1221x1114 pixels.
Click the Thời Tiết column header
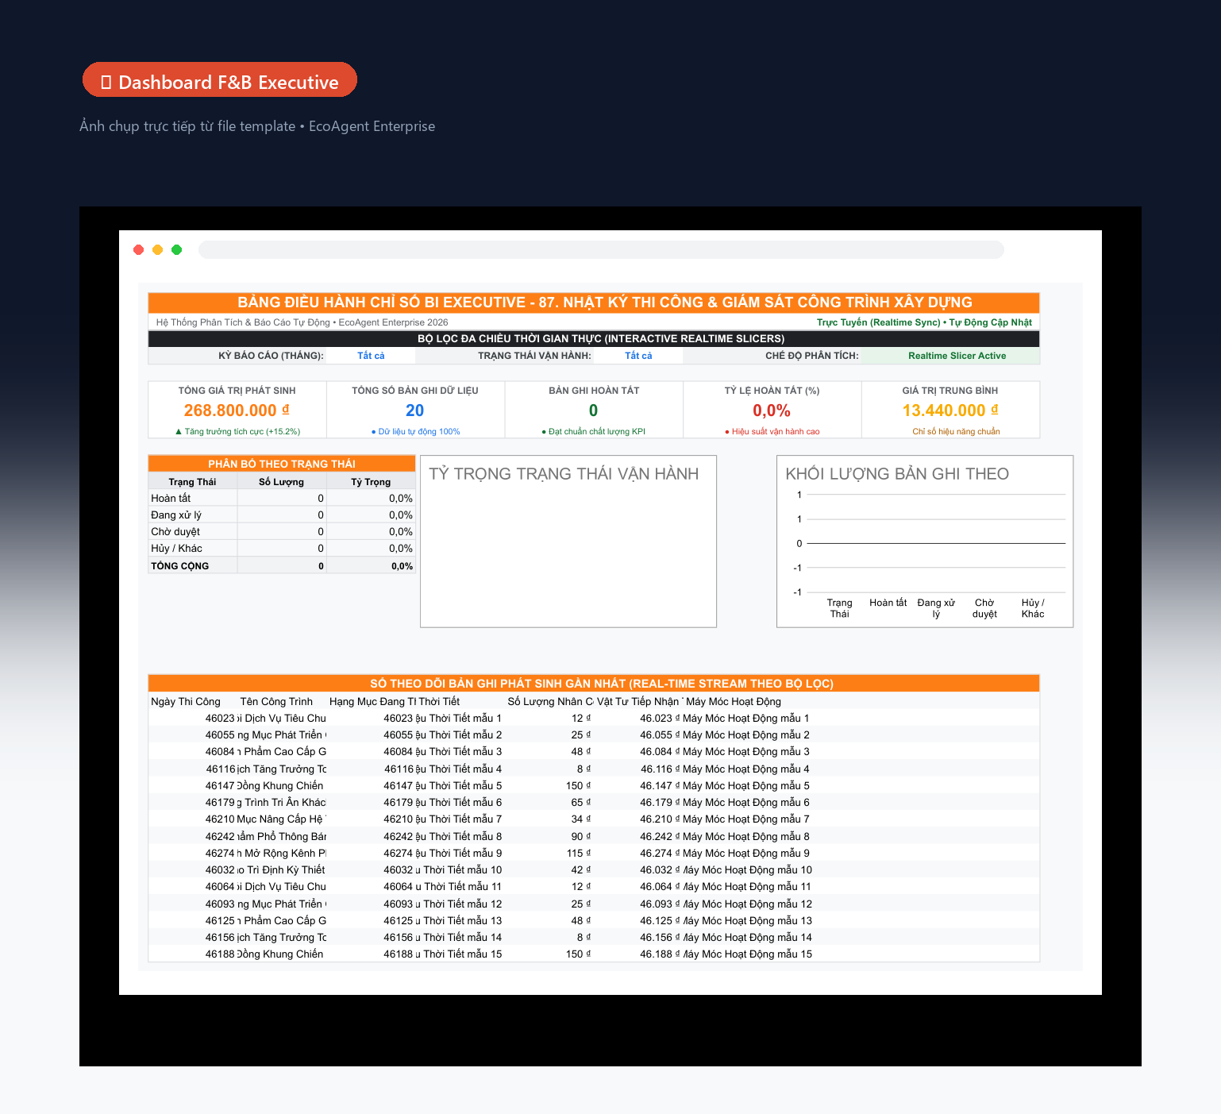439,702
